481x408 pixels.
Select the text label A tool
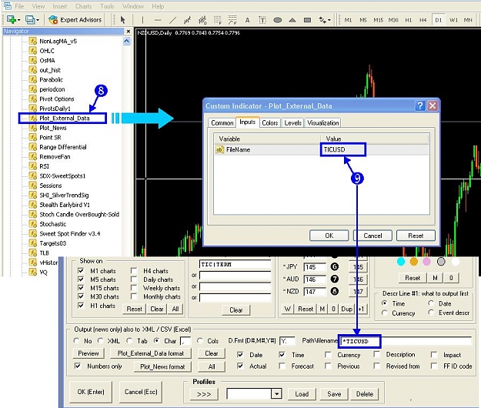247,20
